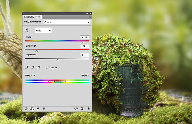Click the Lightness value input field
The width and height of the screenshot is (192, 124).
tap(85, 55)
